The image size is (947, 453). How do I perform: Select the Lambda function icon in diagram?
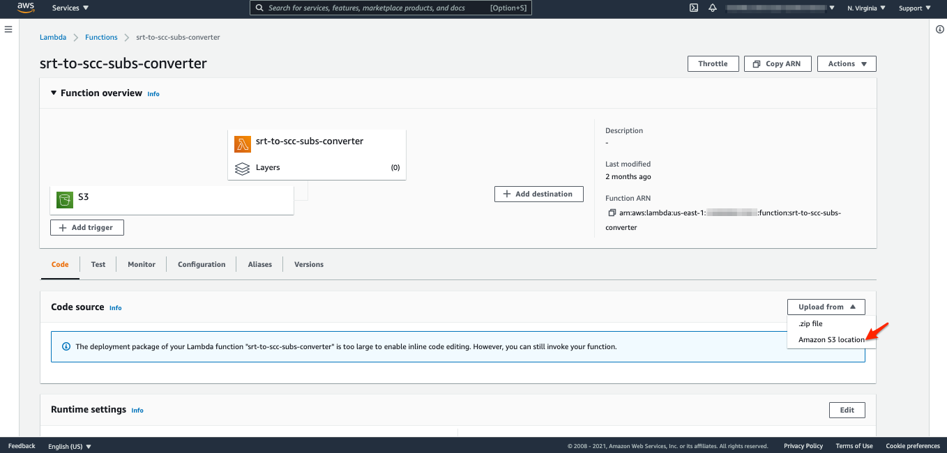243,144
